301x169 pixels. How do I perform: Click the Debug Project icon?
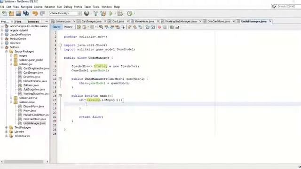120,13
